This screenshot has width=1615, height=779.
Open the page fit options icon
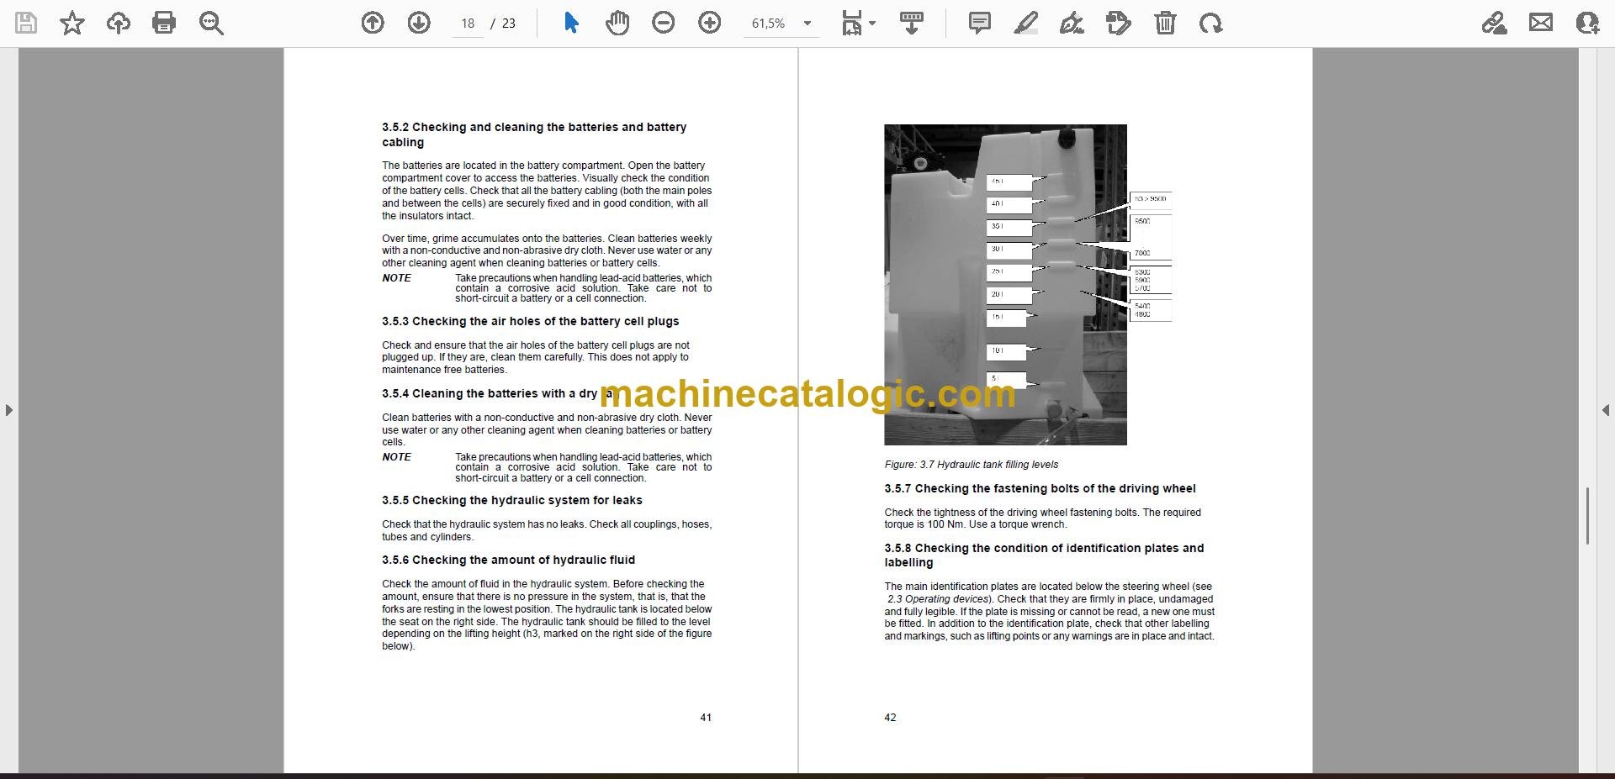(852, 23)
